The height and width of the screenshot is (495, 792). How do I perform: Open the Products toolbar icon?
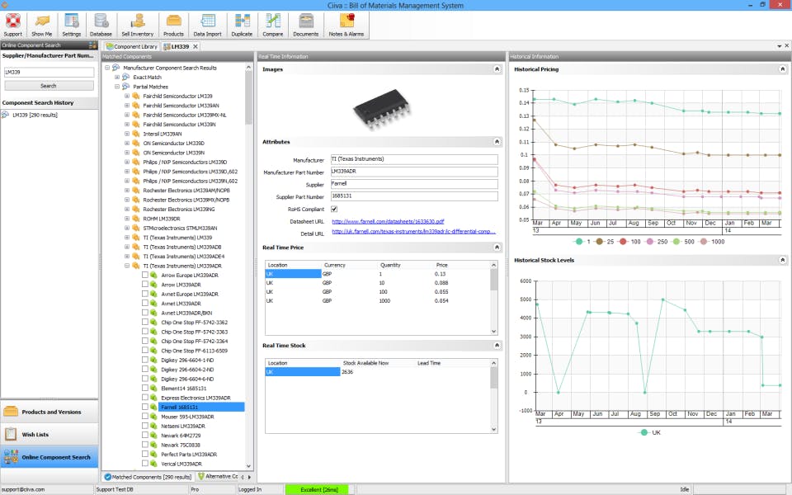pyautogui.click(x=173, y=24)
